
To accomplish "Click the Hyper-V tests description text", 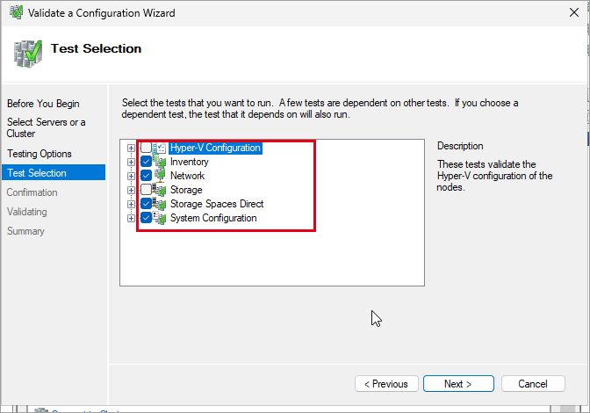I will point(494,176).
